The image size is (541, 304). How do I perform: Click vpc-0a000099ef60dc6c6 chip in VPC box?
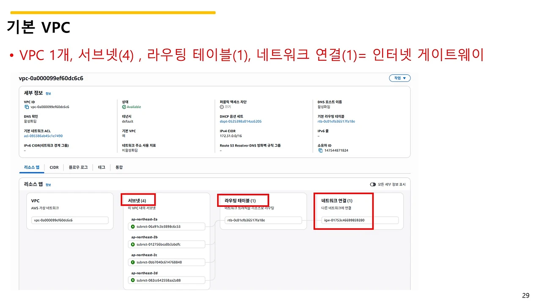coord(70,220)
